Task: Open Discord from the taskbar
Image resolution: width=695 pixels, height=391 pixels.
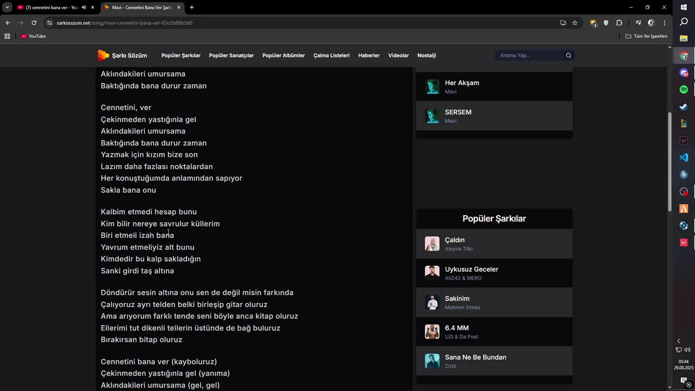Action: point(684,73)
